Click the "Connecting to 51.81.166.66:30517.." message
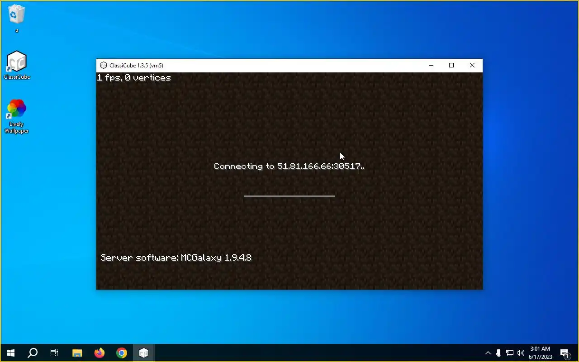Image resolution: width=579 pixels, height=362 pixels. 289,167
